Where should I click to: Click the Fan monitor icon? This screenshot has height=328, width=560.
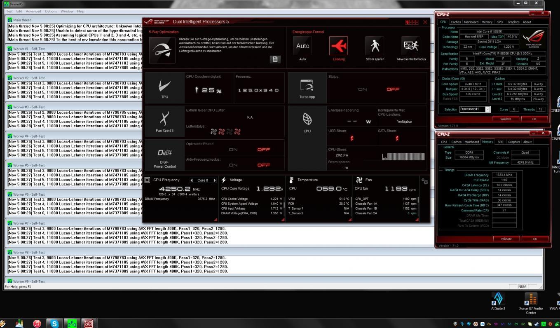coord(359,180)
